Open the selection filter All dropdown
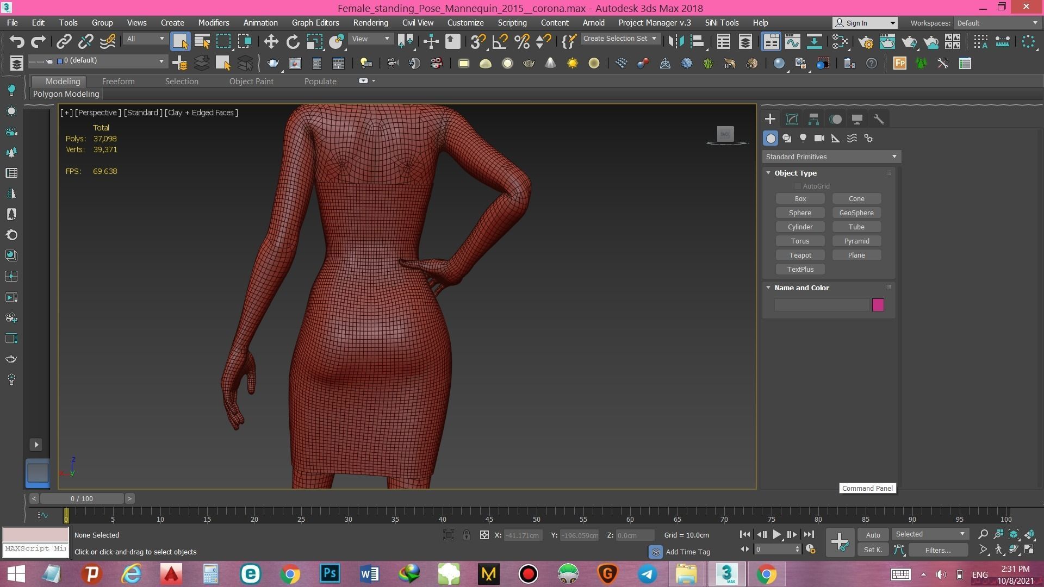Image resolution: width=1044 pixels, height=587 pixels. tap(145, 39)
